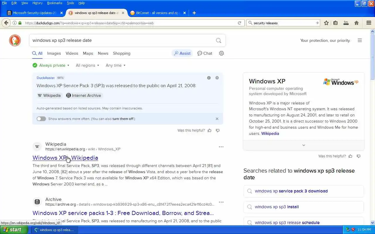Click the Archive favicon next to the second result
Screen dimensions: 375x234
click(x=37, y=202)
